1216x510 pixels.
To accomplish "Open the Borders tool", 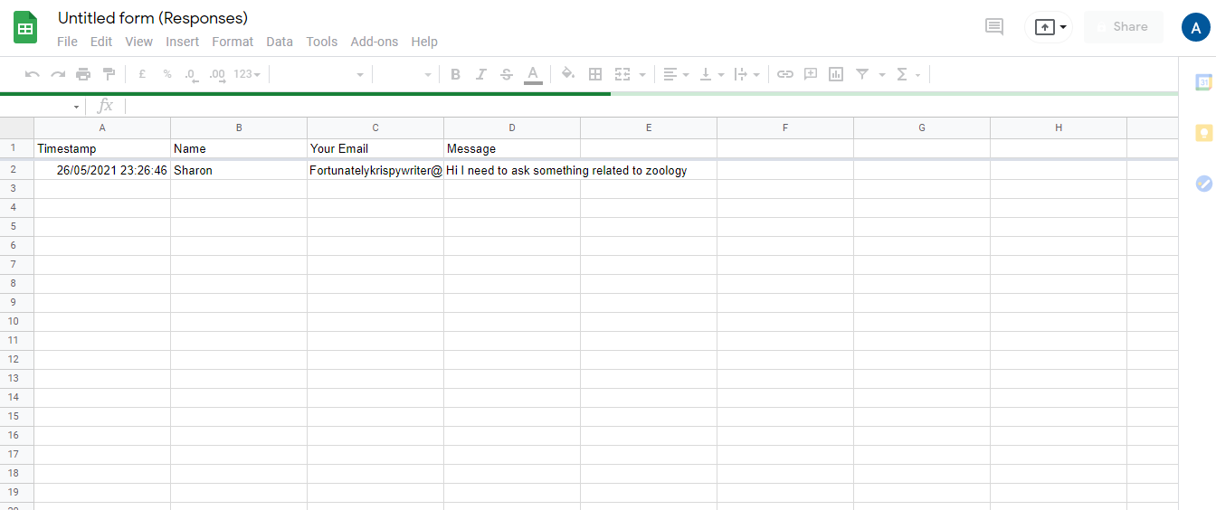I will (595, 74).
